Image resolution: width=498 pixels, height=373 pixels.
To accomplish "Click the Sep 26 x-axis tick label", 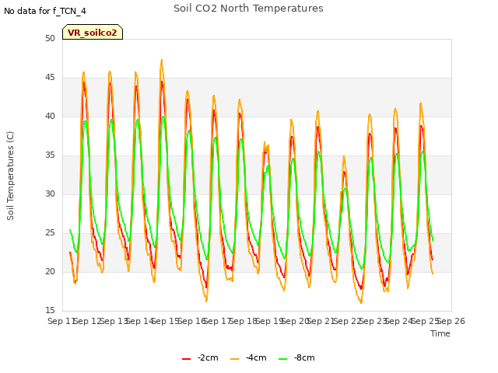I will point(451,321).
